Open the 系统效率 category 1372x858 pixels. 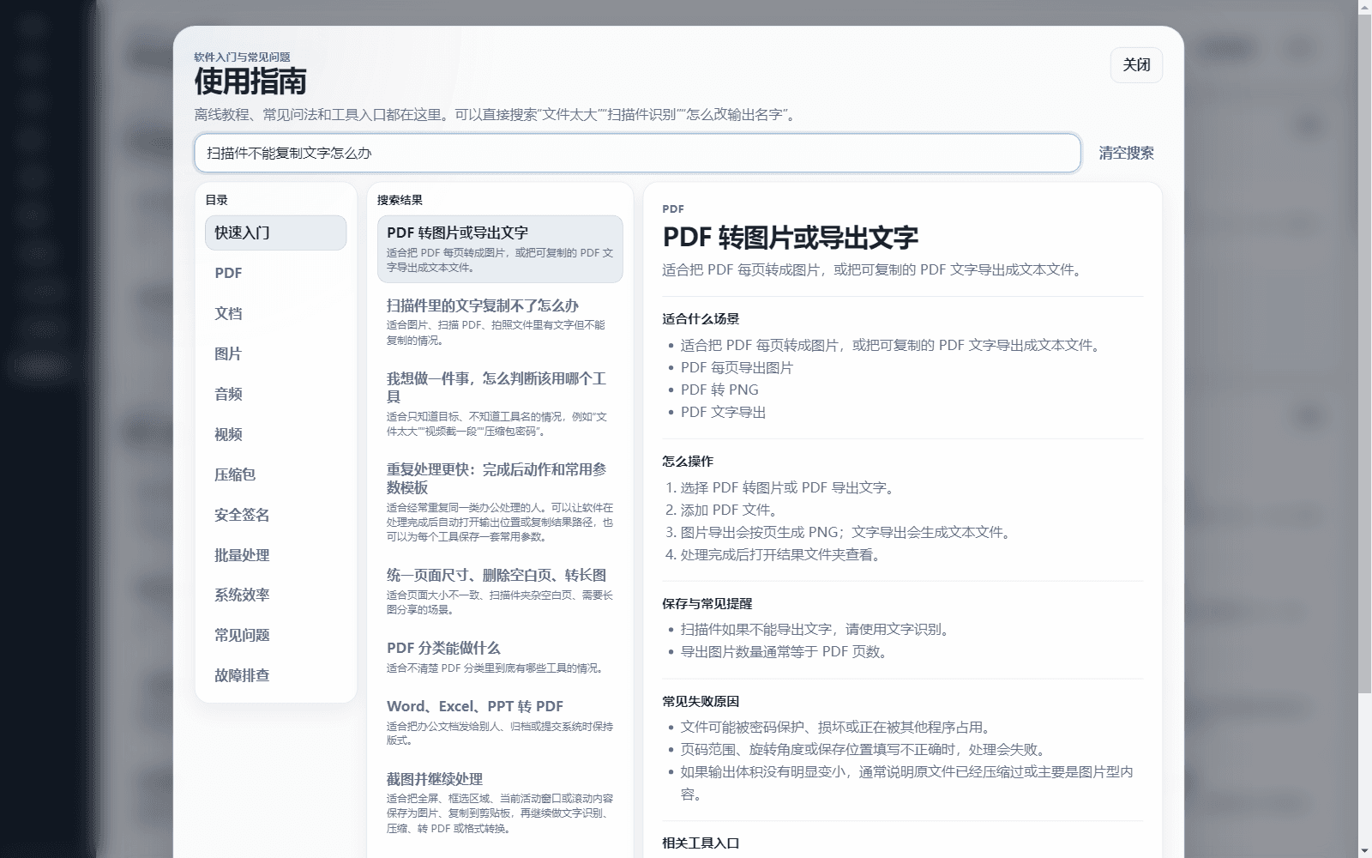pyautogui.click(x=275, y=595)
